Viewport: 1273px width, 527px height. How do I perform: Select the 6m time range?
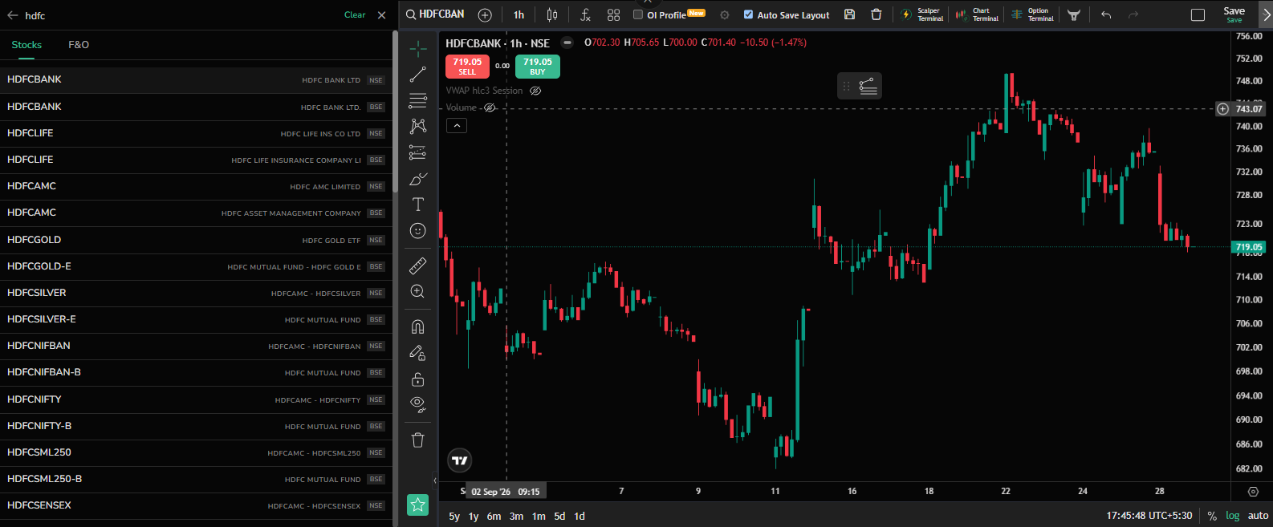click(x=494, y=516)
